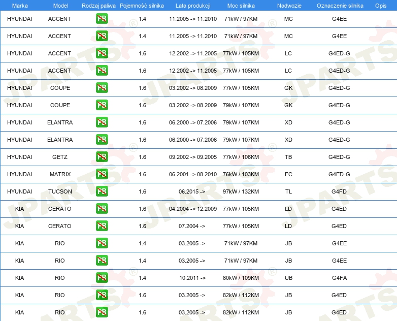Click the petrol fuel icon in the MATRIX row
The image size is (397, 321).
[x=102, y=174]
